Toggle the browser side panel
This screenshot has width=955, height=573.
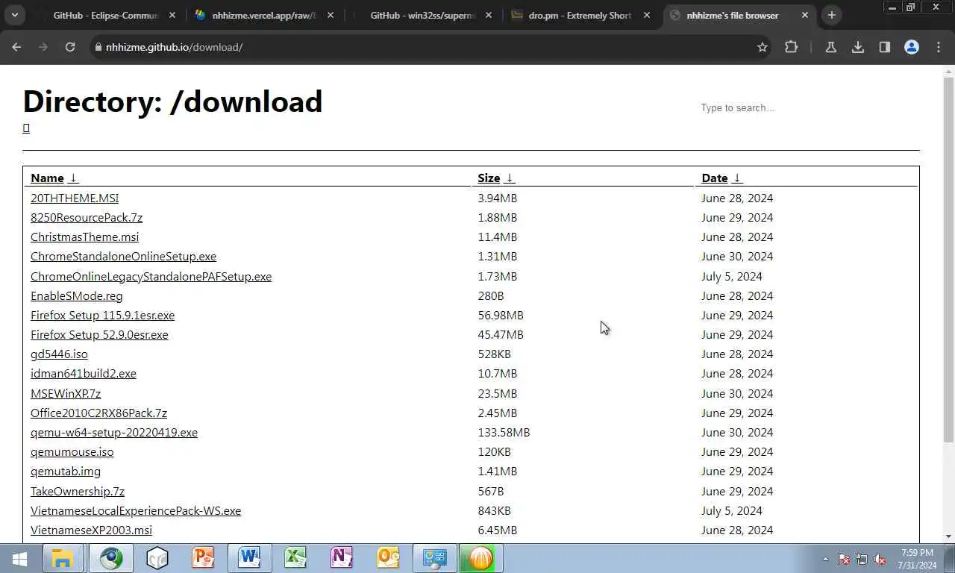(x=885, y=47)
